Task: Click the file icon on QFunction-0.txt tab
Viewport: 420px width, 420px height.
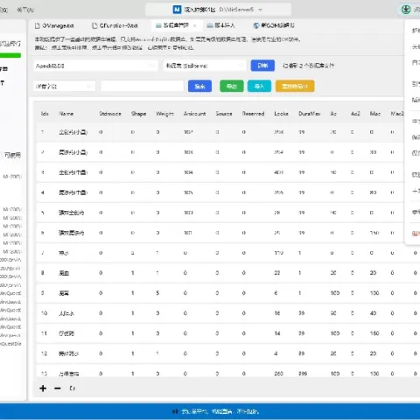Action: (x=94, y=25)
